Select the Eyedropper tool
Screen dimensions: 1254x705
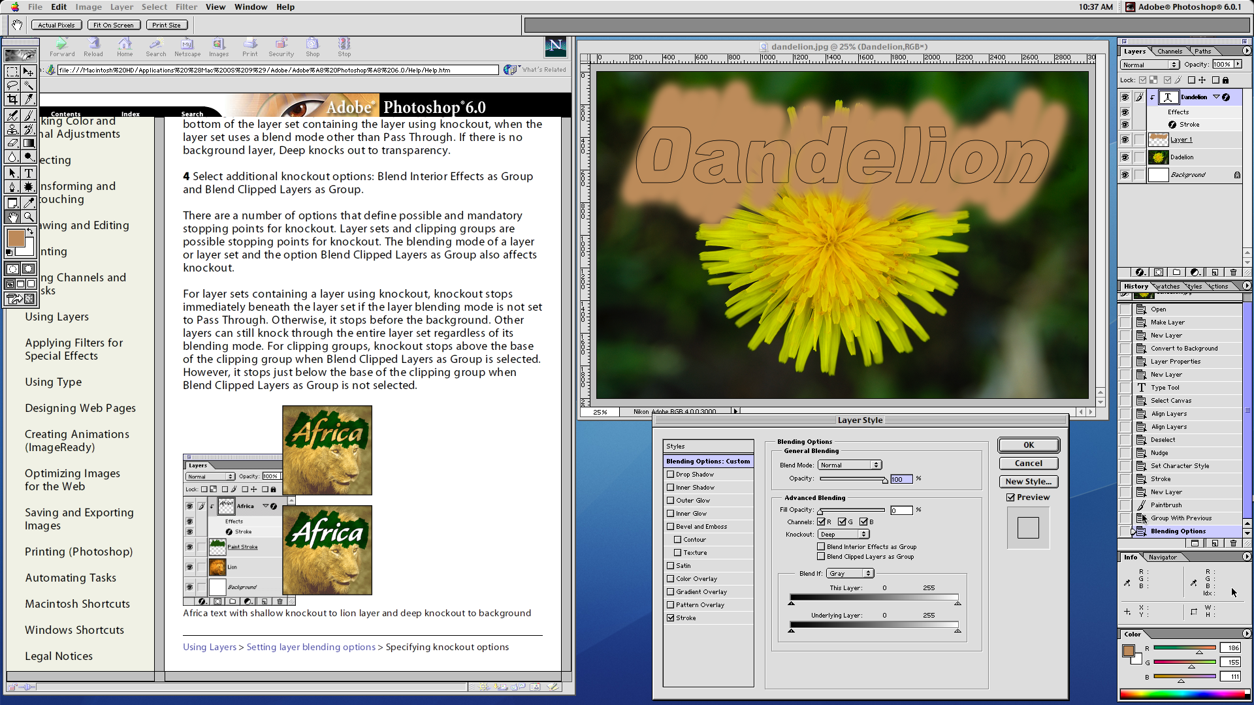29,202
